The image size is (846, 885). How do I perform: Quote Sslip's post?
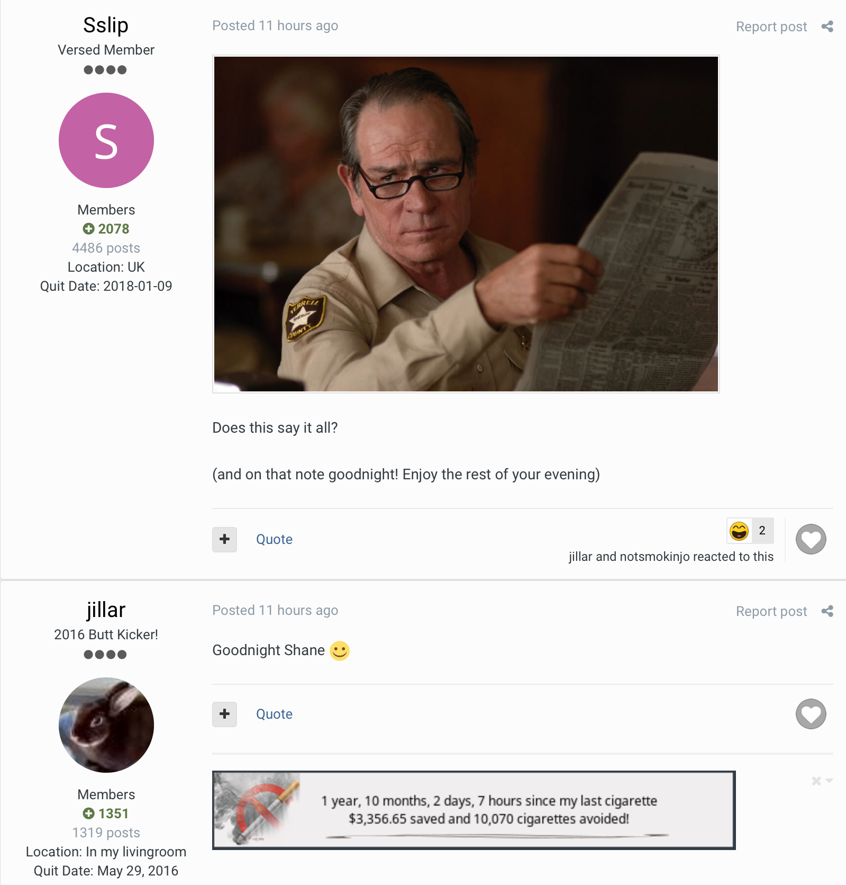pos(274,539)
